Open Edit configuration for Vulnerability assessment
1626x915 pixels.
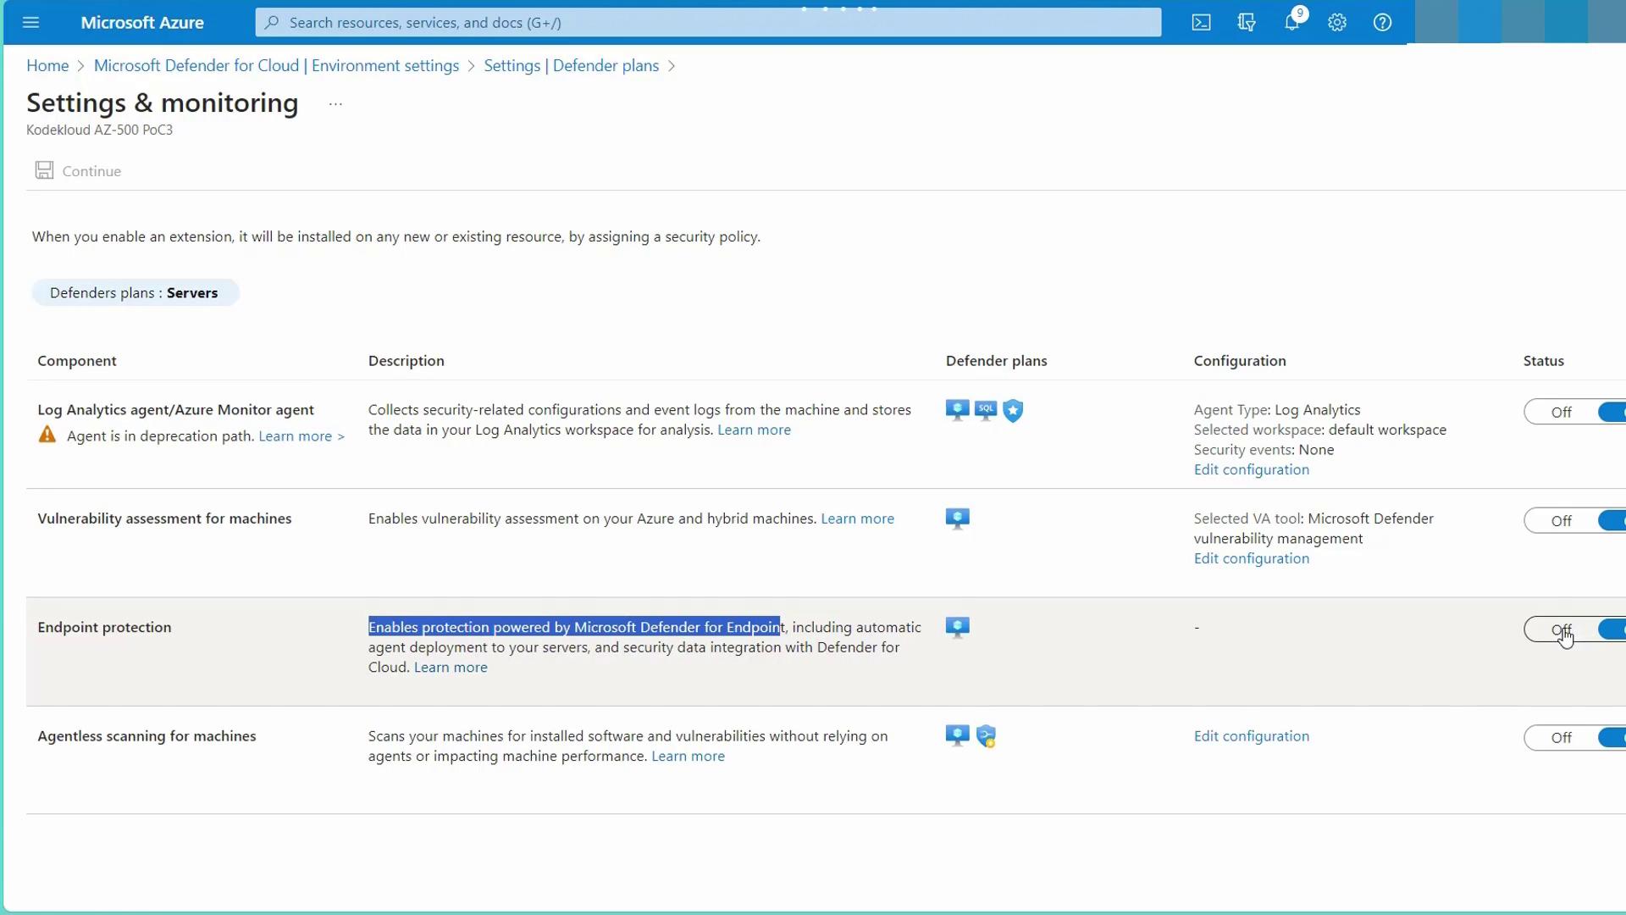(x=1251, y=559)
